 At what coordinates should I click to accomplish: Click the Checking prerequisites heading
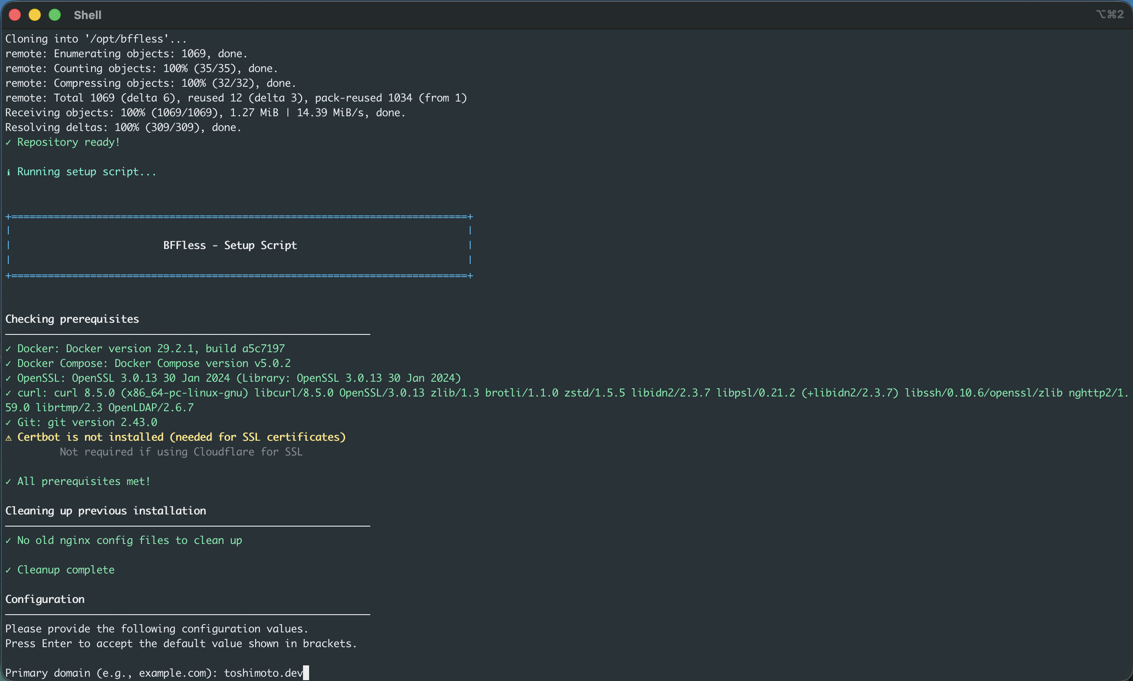point(72,319)
